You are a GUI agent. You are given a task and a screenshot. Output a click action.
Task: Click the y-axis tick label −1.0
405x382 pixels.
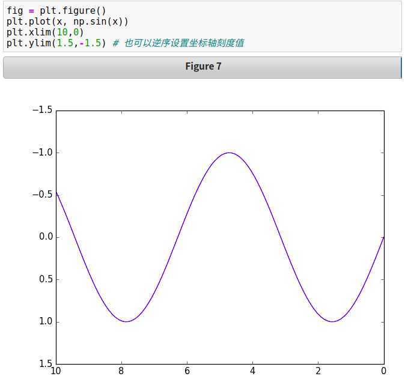[x=43, y=153]
